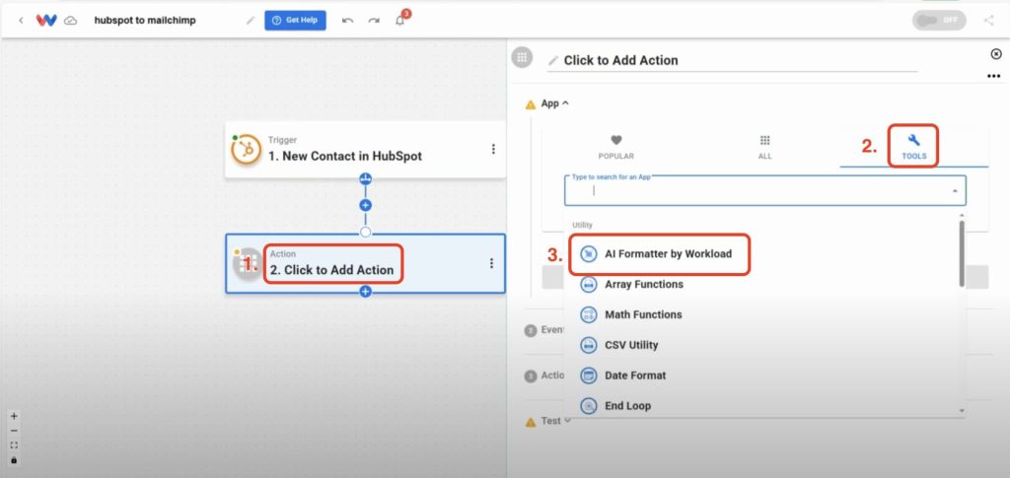Click the CSV Utility icon

pos(589,345)
